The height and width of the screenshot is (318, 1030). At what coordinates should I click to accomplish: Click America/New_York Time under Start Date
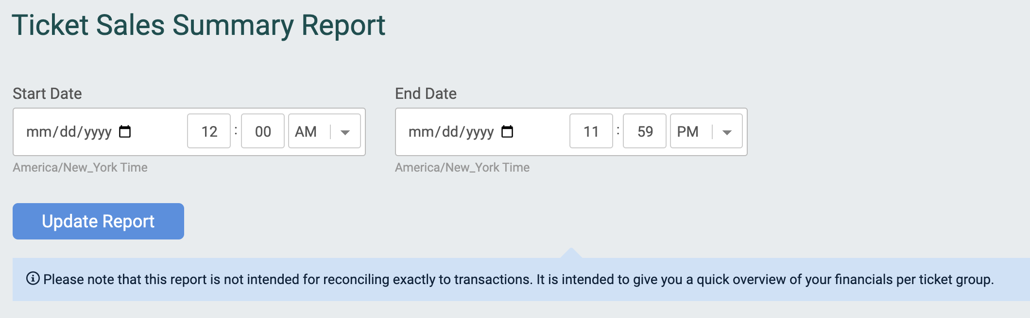(x=80, y=168)
